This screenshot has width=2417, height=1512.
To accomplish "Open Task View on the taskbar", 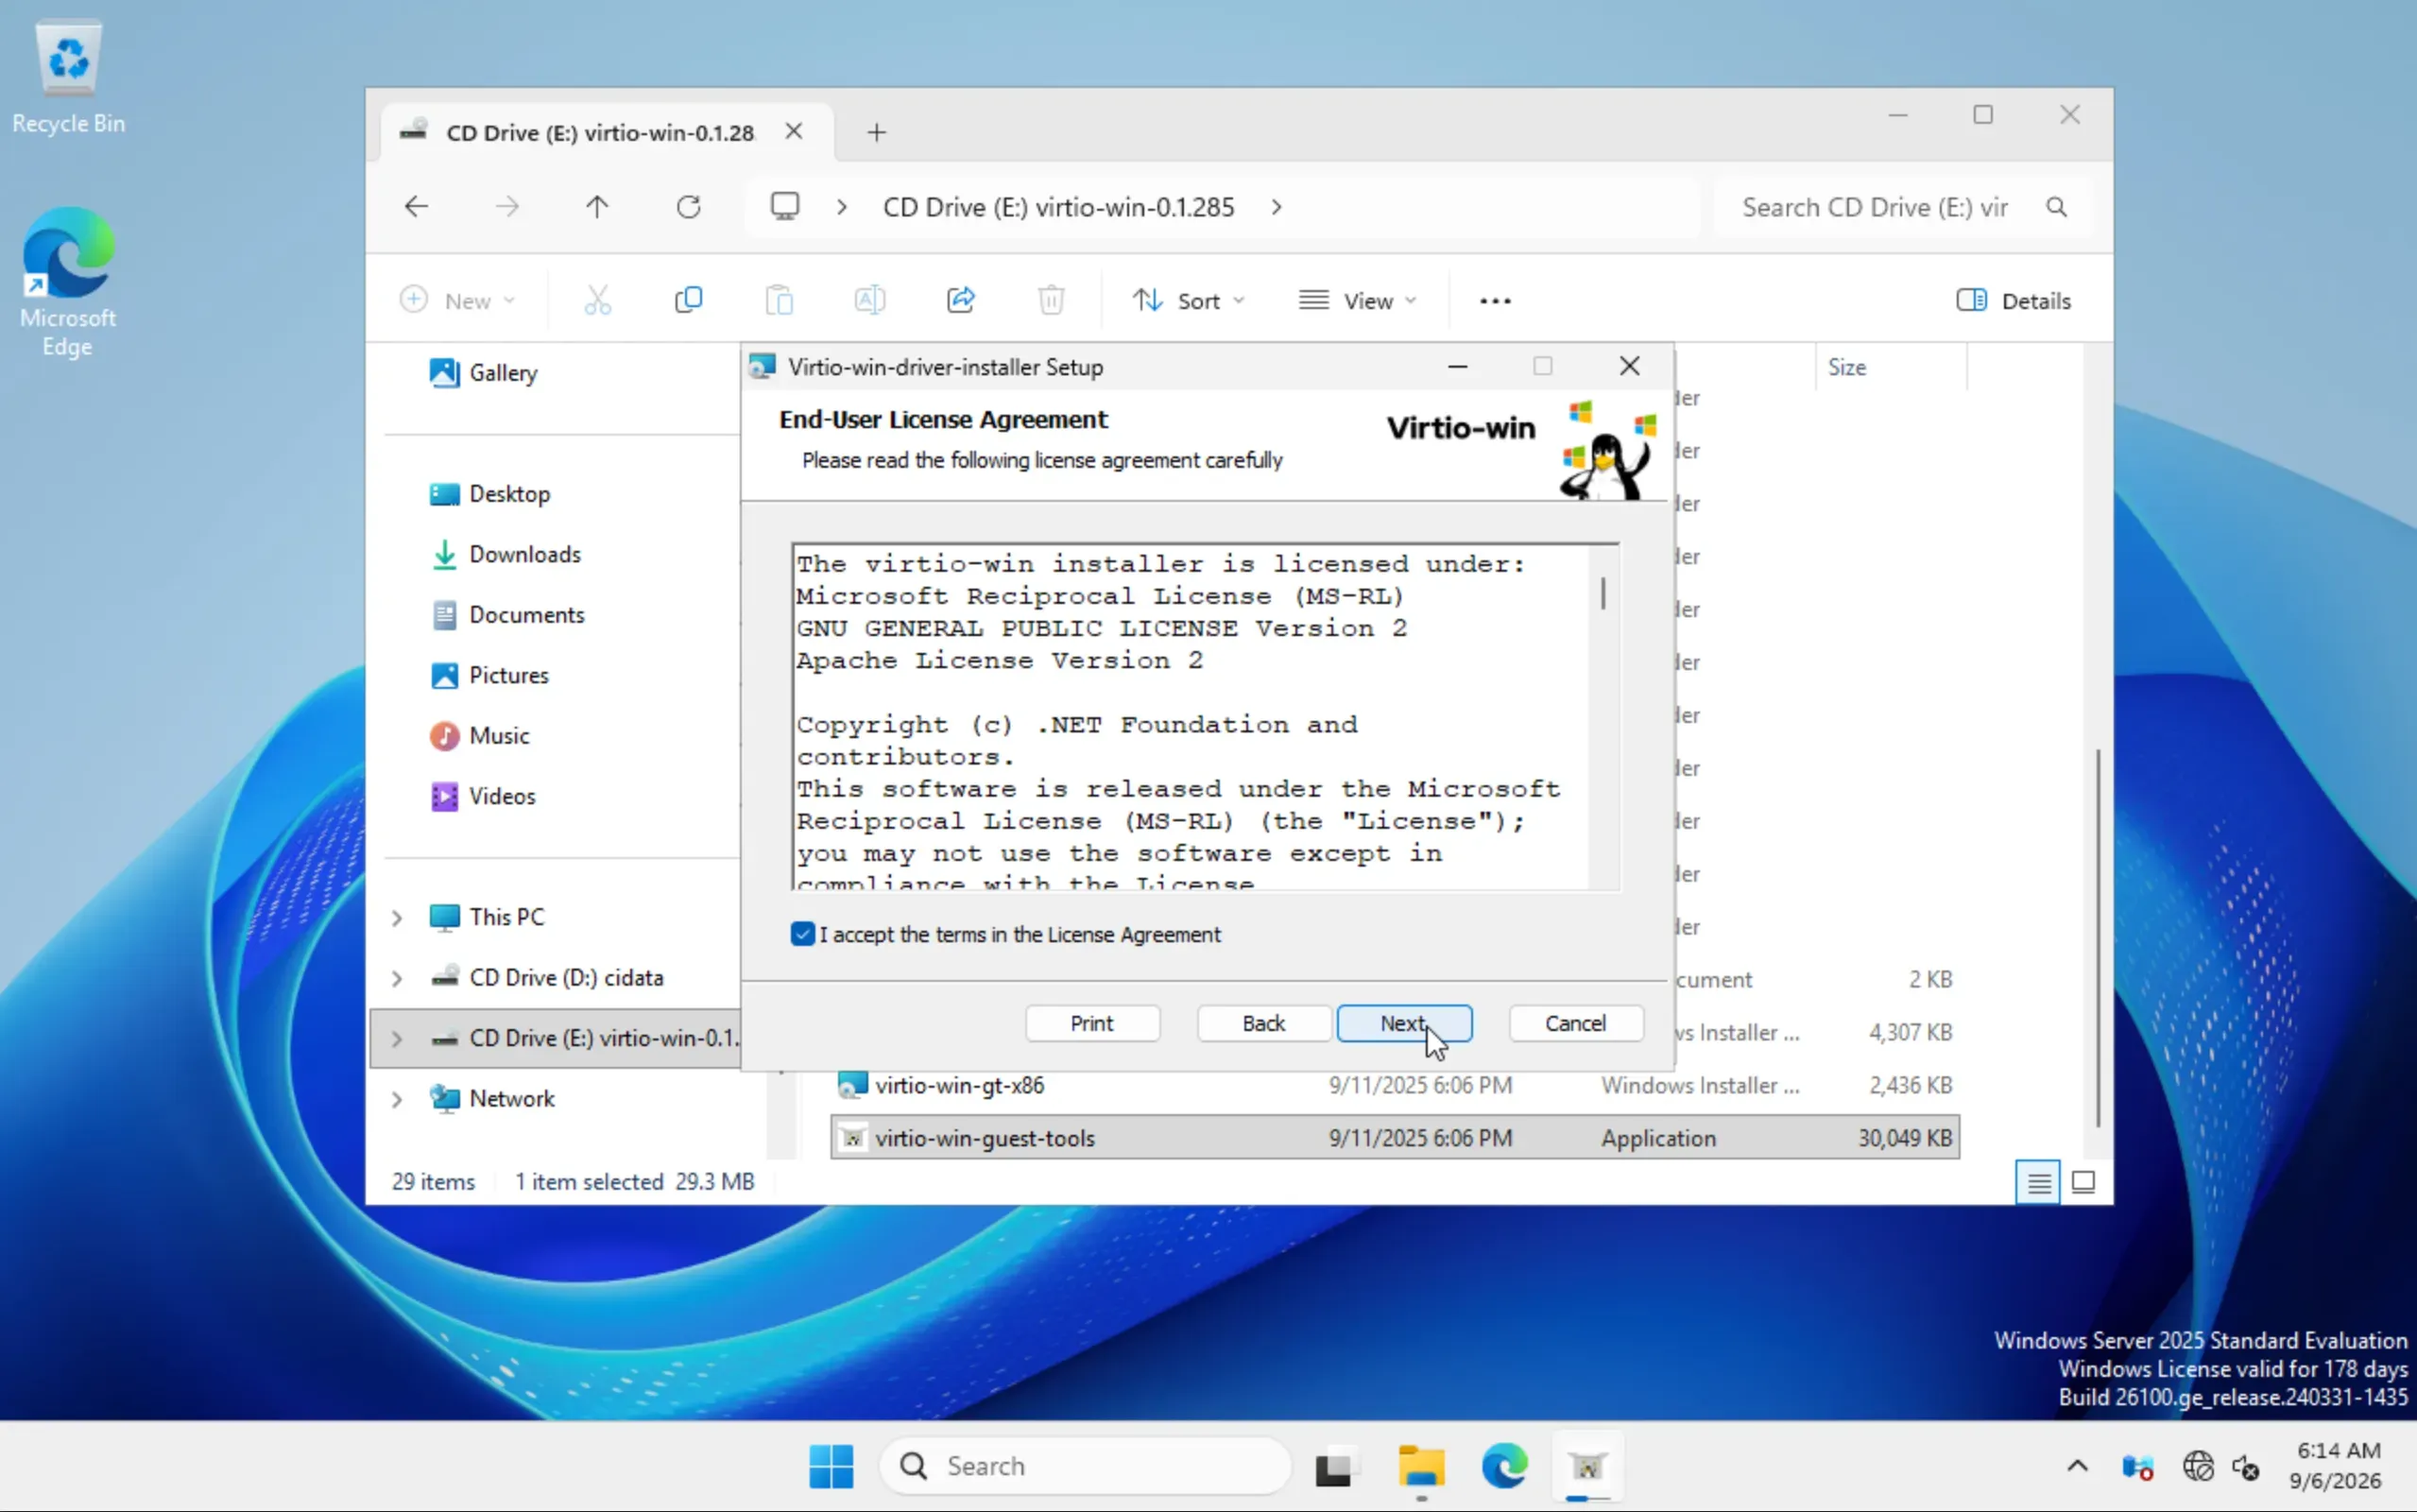I will 1336,1466.
